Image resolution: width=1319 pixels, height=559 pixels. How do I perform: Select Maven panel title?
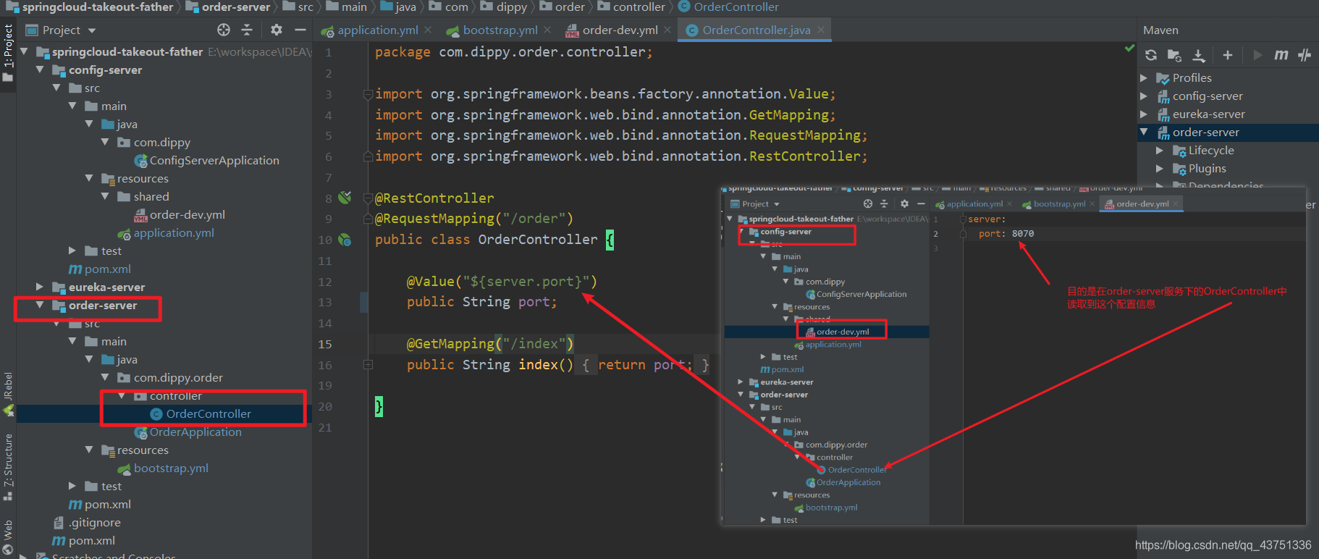coord(1160,30)
